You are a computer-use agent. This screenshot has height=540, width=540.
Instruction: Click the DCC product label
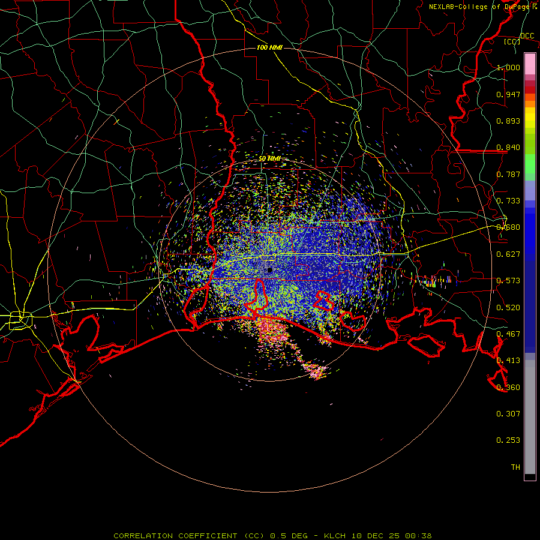pyautogui.click(x=527, y=36)
